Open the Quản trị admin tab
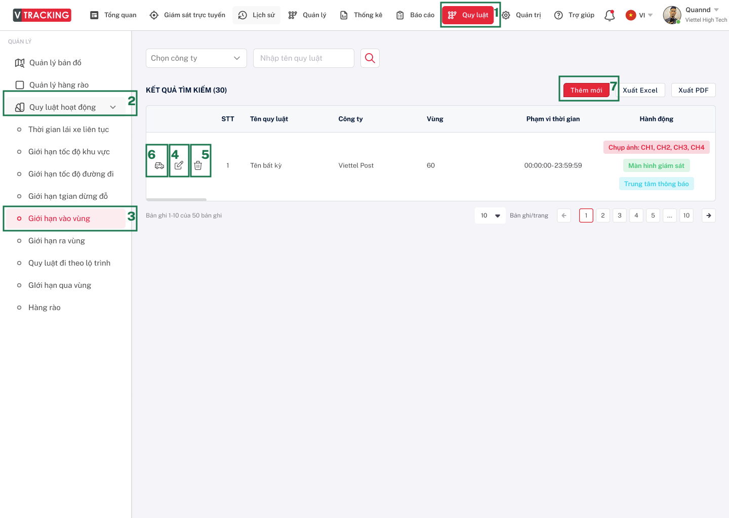The height and width of the screenshot is (518, 729). click(x=521, y=15)
